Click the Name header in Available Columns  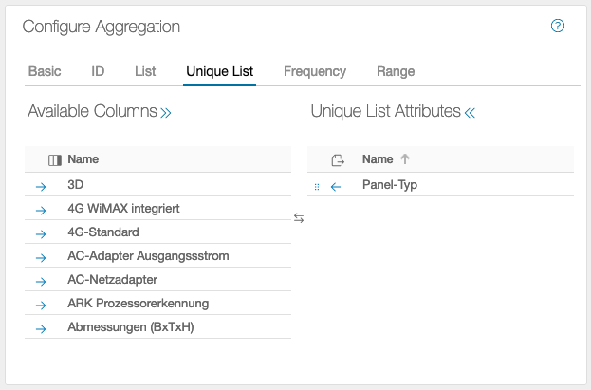point(83,159)
